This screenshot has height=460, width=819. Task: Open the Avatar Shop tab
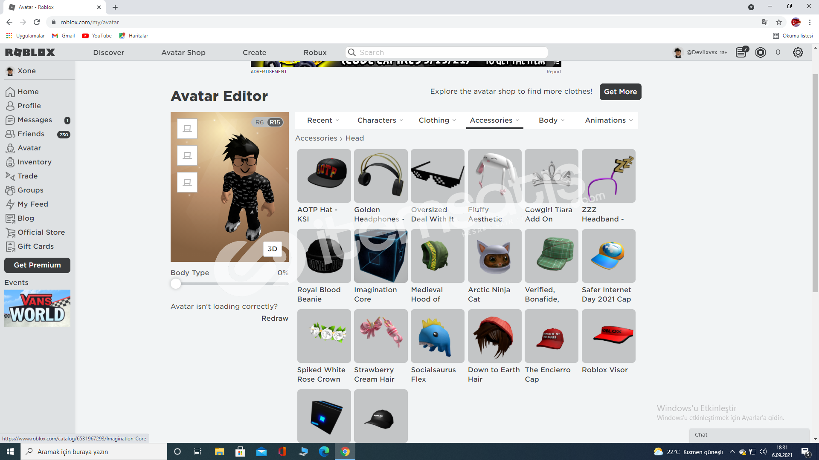(183, 52)
